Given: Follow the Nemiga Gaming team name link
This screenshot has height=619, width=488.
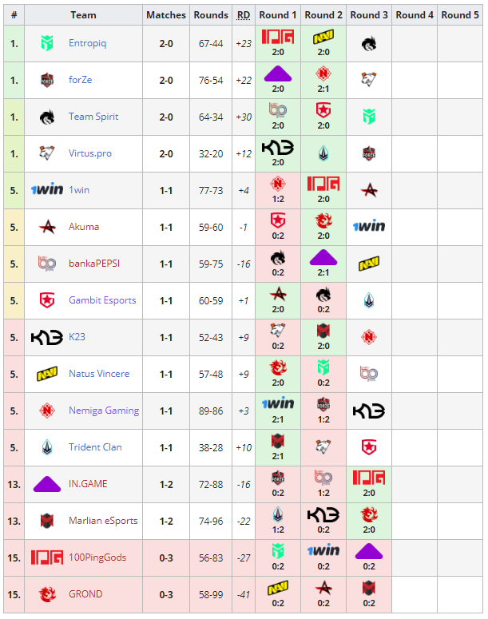Looking at the screenshot, I should tap(104, 411).
